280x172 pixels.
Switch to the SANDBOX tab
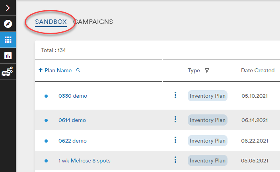[x=51, y=22]
